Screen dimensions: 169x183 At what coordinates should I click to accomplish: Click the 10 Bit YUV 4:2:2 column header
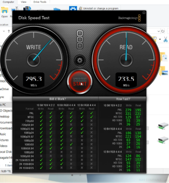pyautogui.click(x=46, y=105)
